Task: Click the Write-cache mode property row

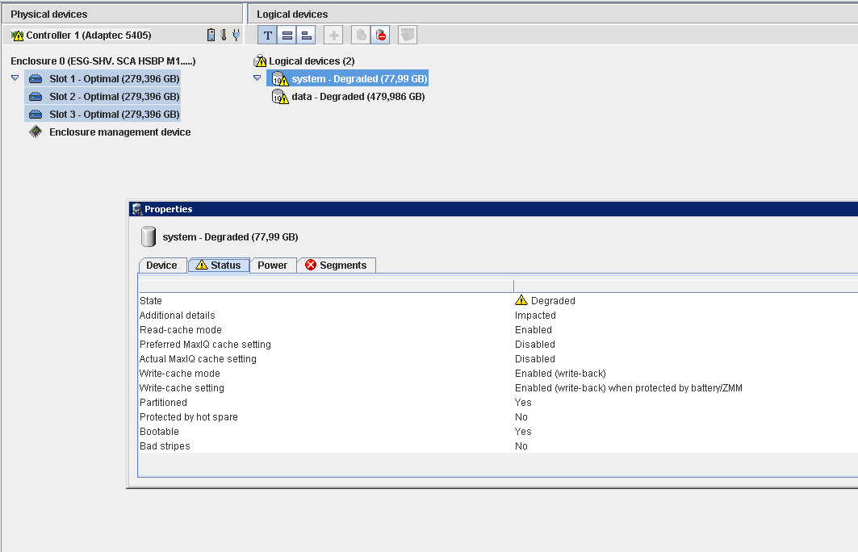Action: coord(498,373)
